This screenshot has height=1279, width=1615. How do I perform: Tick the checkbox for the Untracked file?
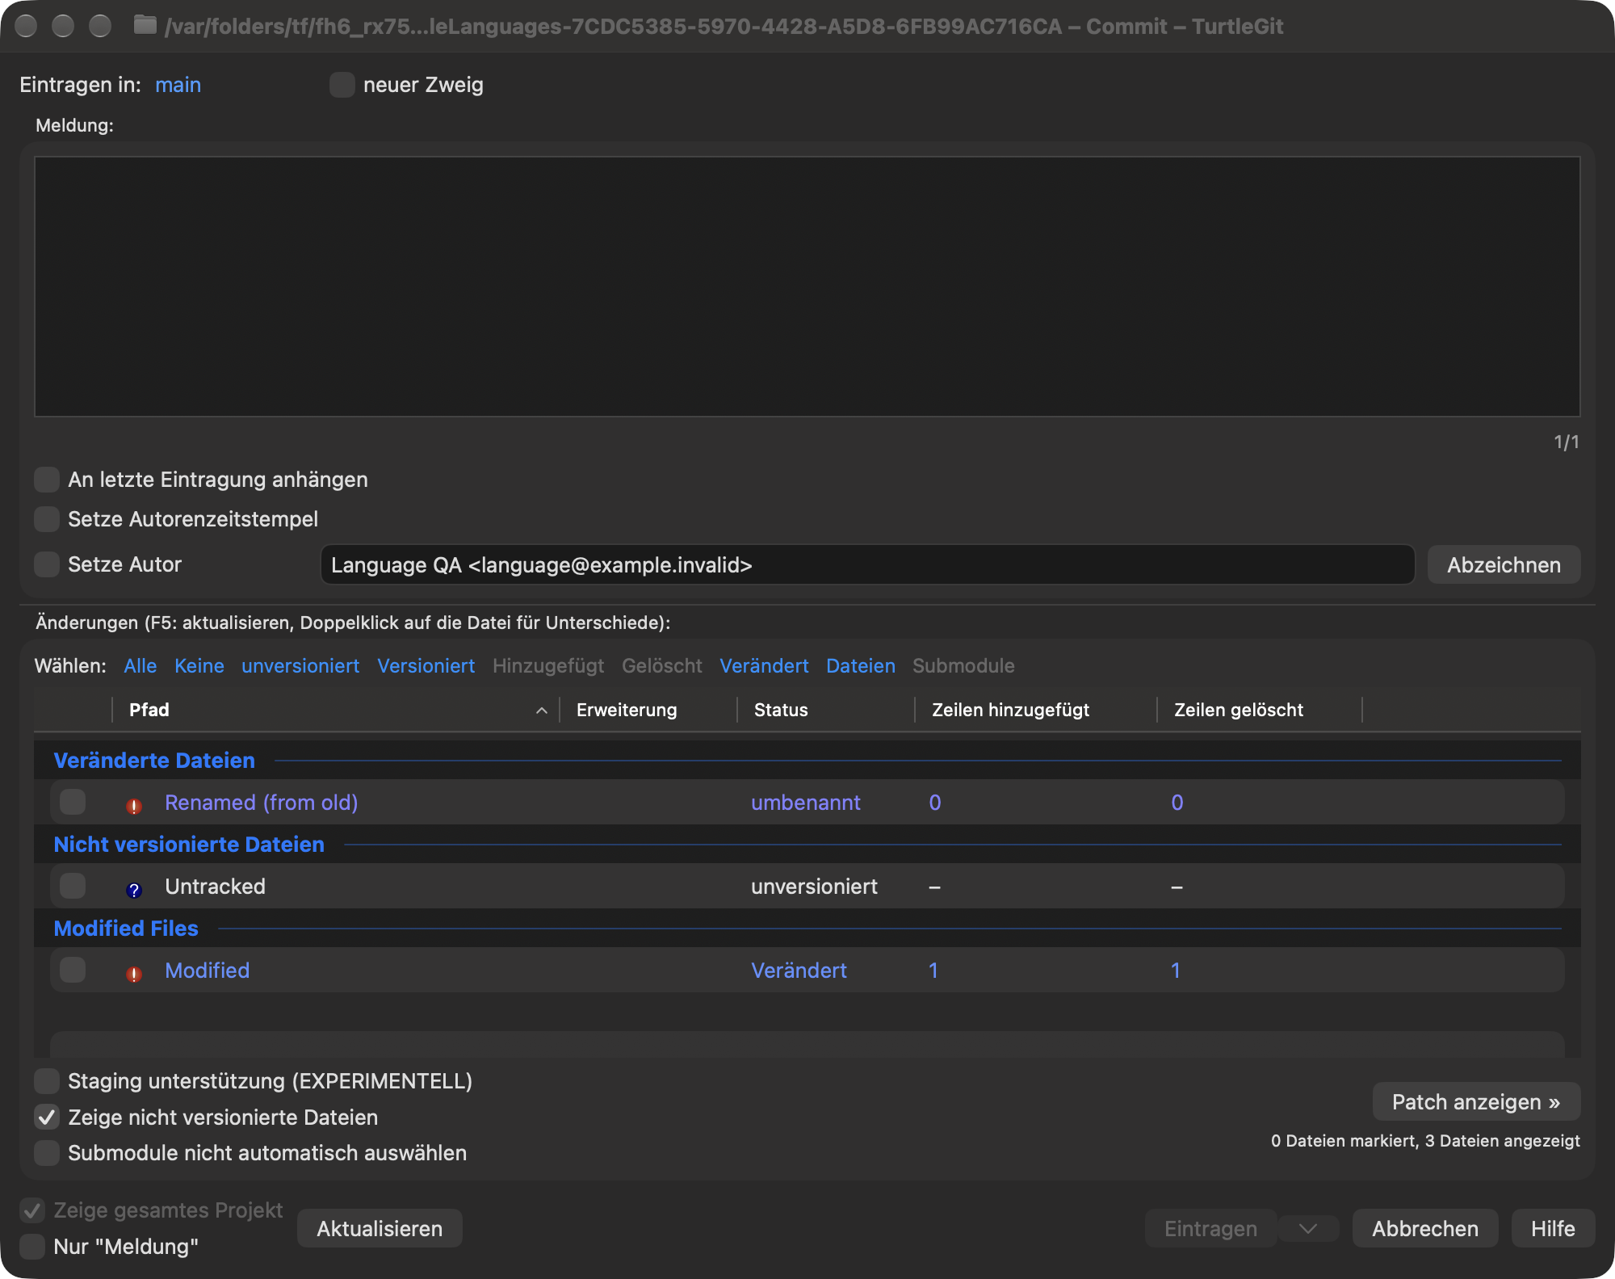click(73, 886)
